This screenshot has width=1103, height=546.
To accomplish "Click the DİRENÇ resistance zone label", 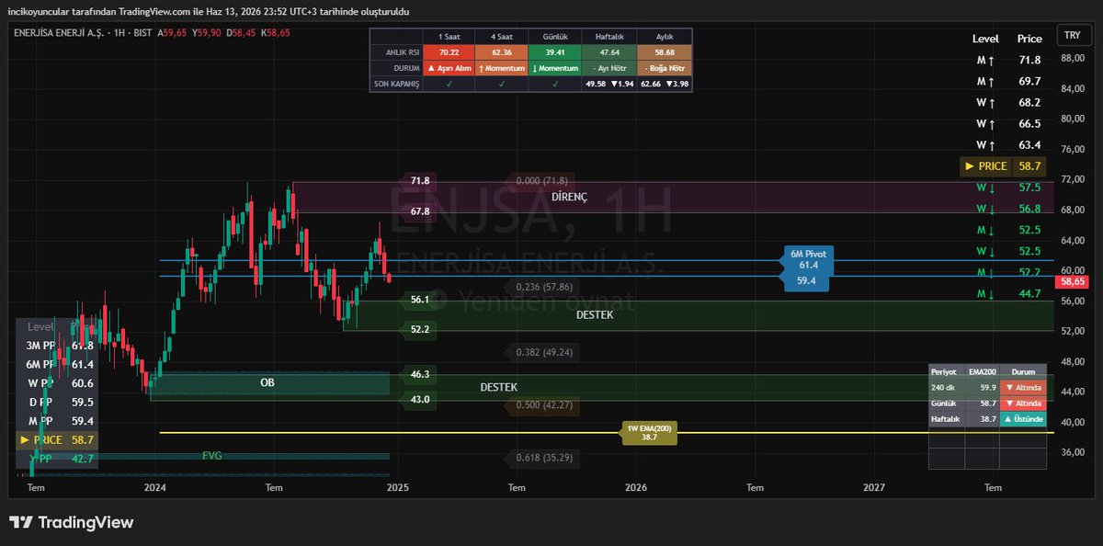I will pos(569,197).
